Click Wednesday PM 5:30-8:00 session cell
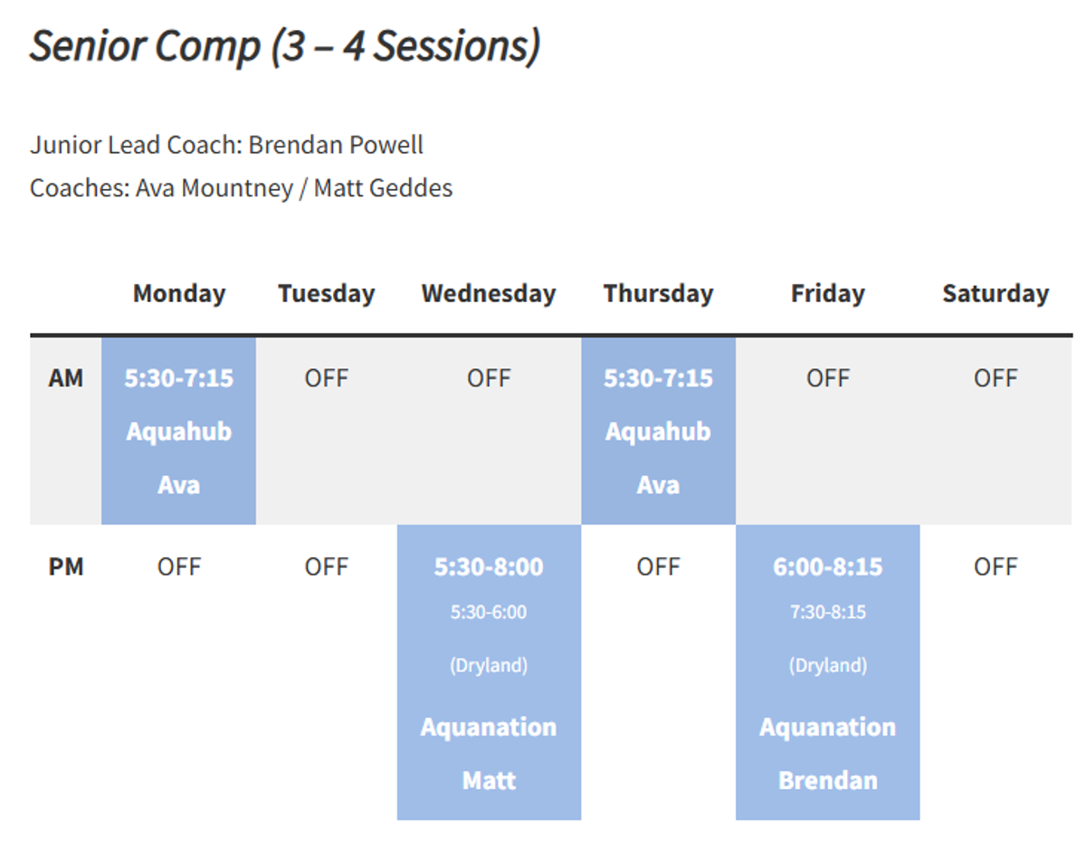The image size is (1086, 845). [489, 672]
